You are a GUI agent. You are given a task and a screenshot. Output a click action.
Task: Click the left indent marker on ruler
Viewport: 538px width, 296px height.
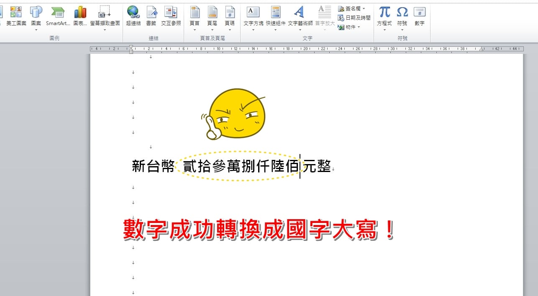pos(131,51)
